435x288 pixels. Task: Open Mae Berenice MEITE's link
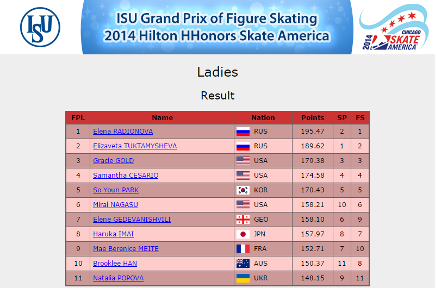pos(126,249)
